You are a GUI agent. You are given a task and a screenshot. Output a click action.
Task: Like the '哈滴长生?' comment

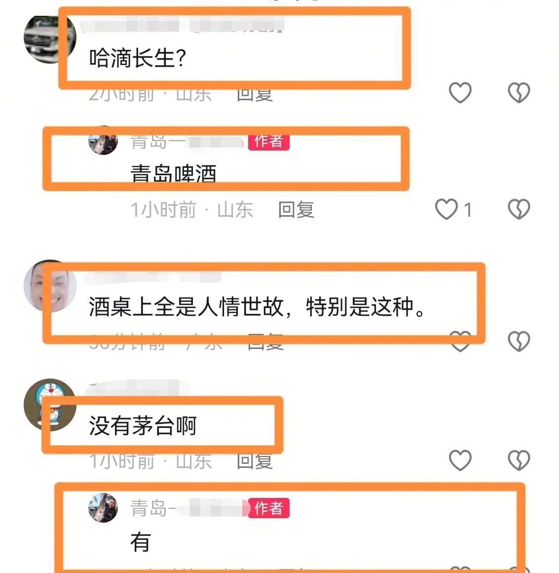460,92
